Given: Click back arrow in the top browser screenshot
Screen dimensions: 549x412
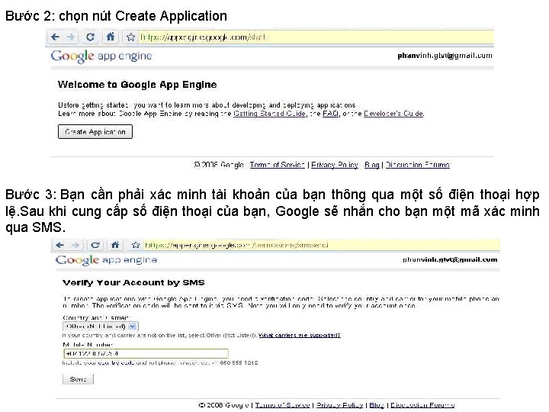Looking at the screenshot, I should (x=56, y=37).
